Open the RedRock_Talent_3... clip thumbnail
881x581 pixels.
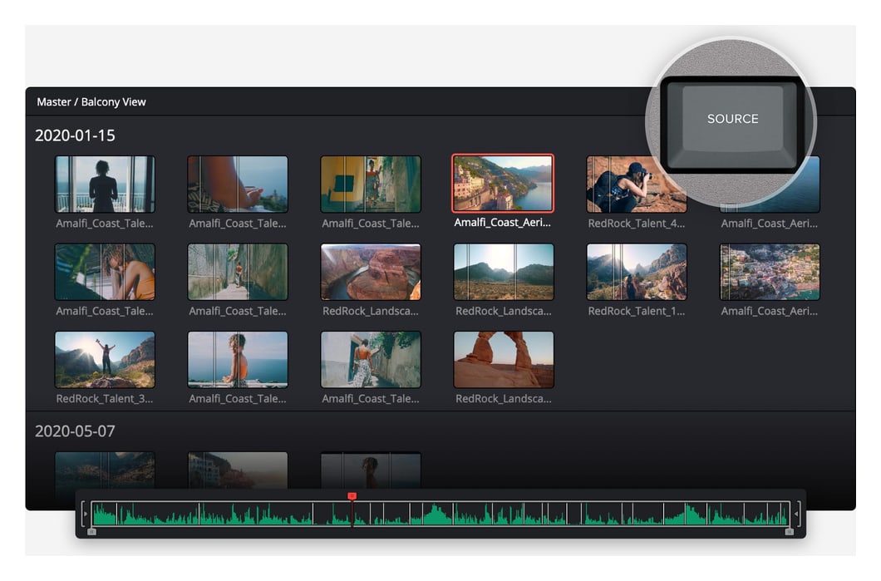click(105, 359)
